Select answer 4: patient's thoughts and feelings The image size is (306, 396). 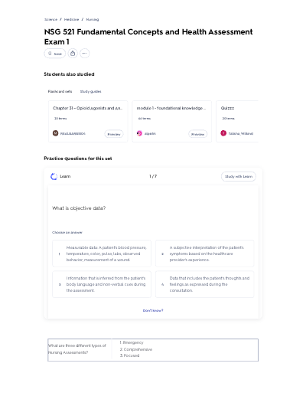coord(205,284)
